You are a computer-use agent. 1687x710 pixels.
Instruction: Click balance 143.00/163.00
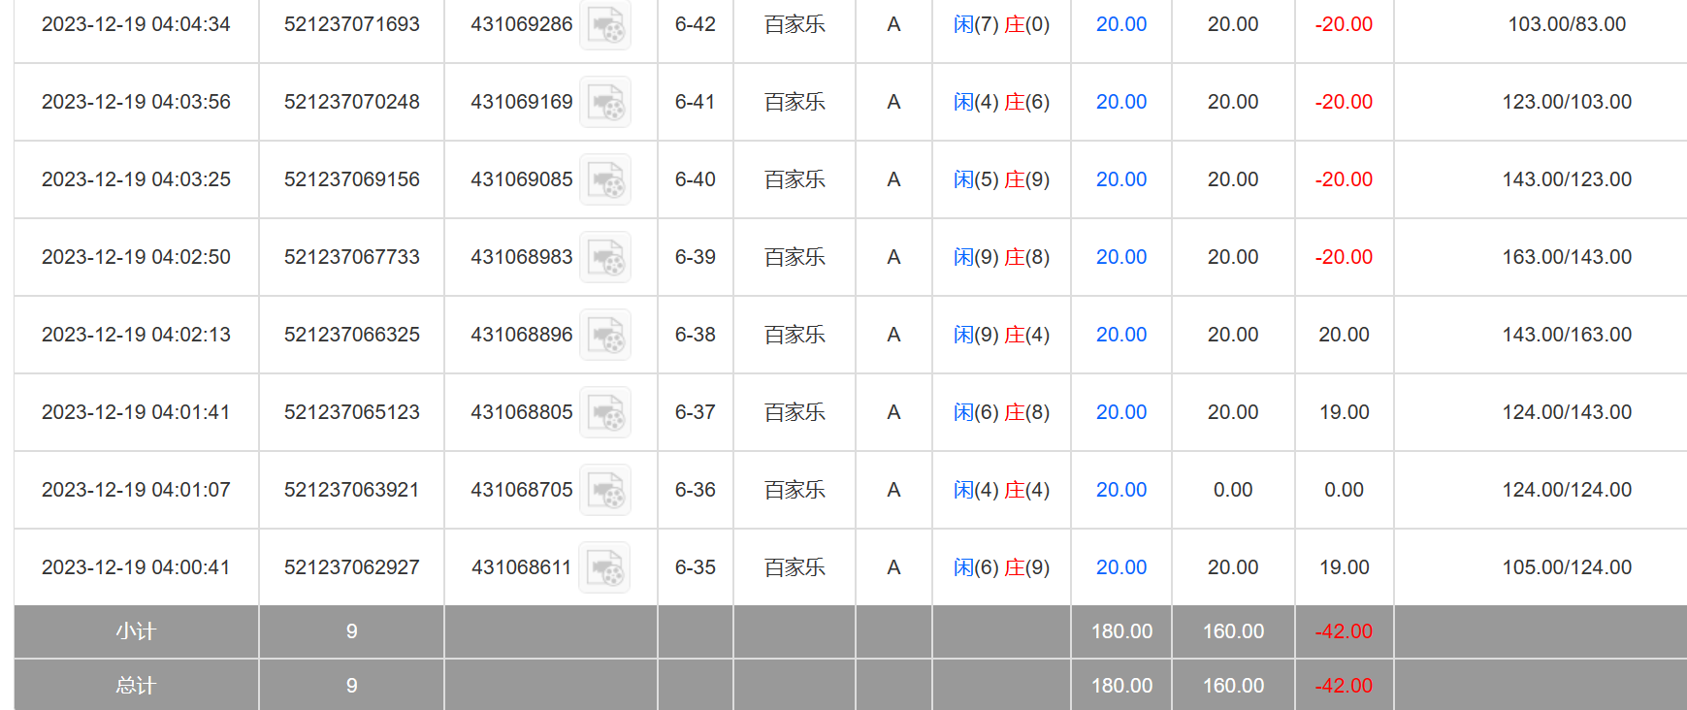[1567, 335]
